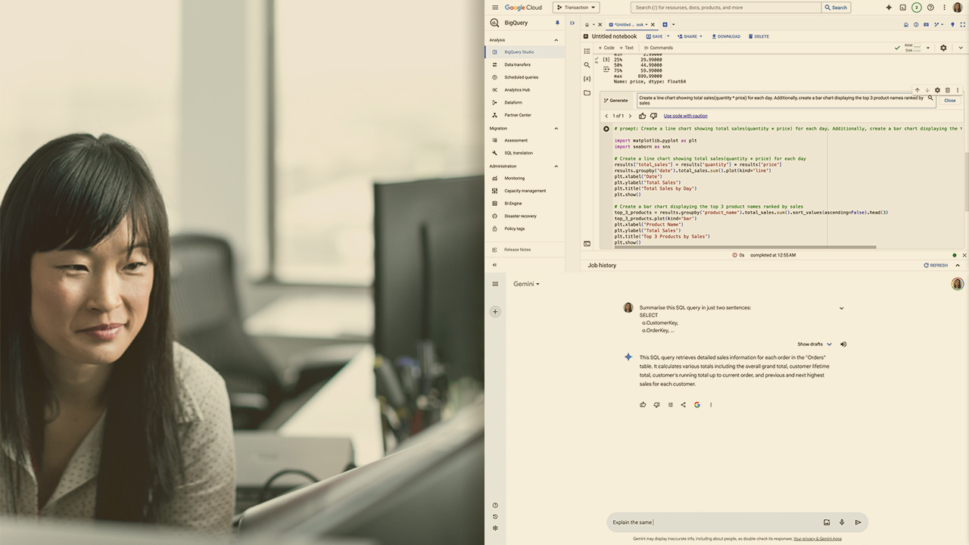Expand the Show drafts section
The image size is (969, 545).
click(814, 344)
